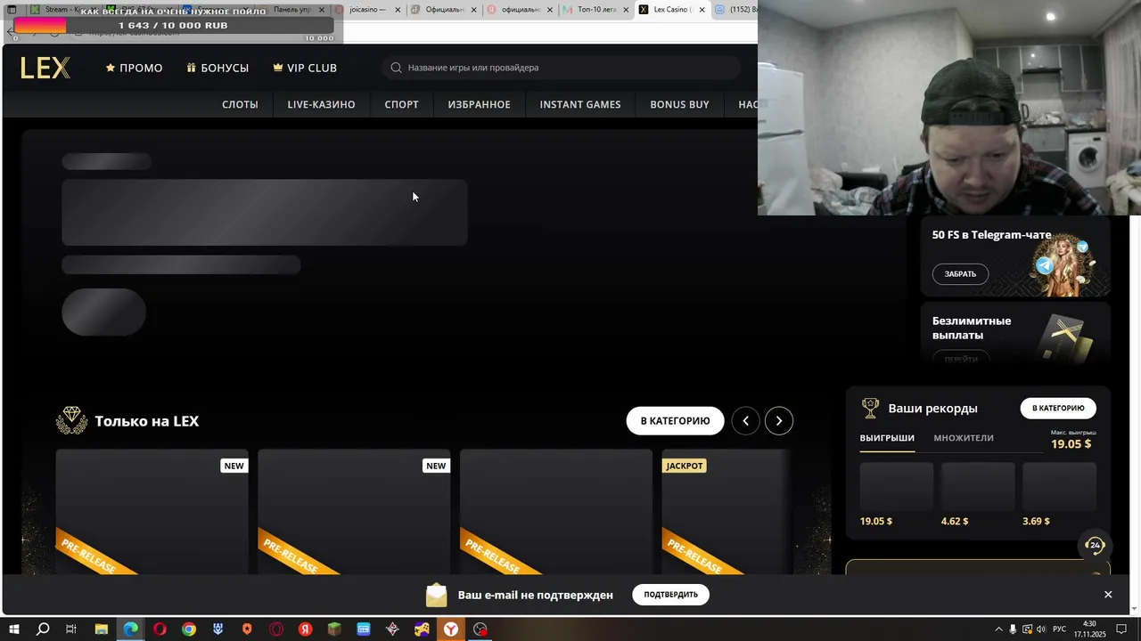Click the search magnifier icon
1141x641 pixels.
coord(397,68)
